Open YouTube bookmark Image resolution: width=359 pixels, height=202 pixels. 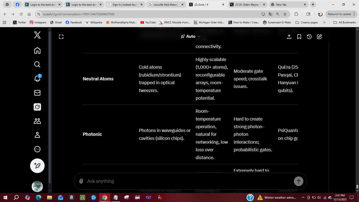pyautogui.click(x=148, y=22)
